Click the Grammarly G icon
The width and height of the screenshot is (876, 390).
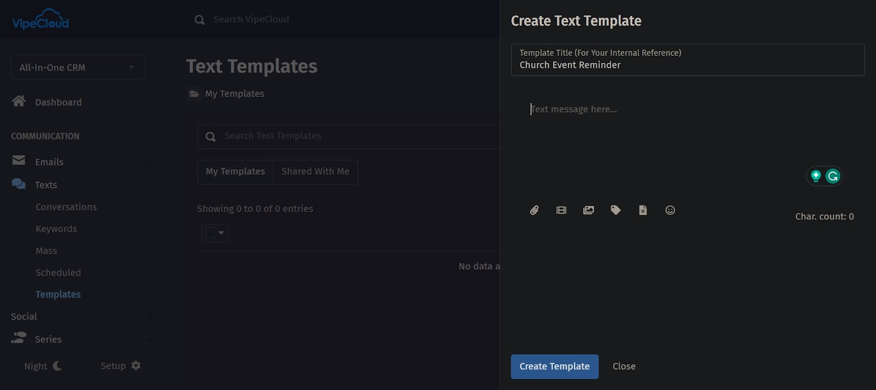[x=833, y=176]
